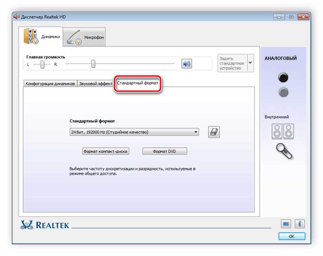This screenshot has height=256, width=323.
Task: Click the Realtek crab logo
Action: click(x=27, y=225)
